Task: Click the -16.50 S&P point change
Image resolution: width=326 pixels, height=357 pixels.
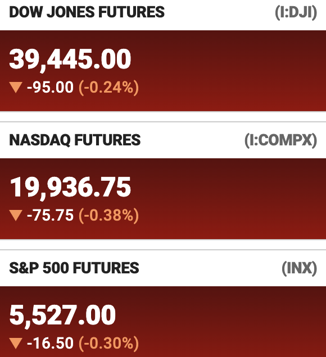Action: tap(51, 343)
